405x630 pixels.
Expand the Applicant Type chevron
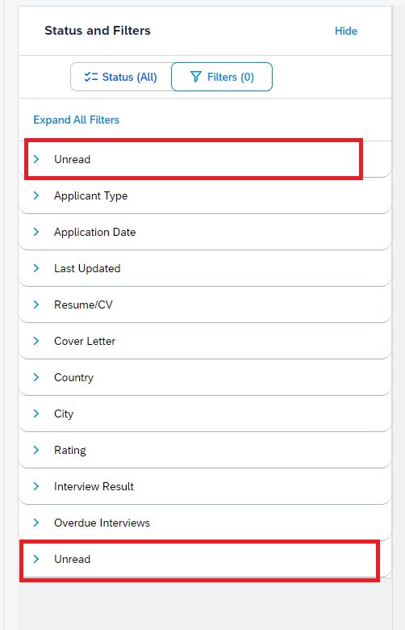tap(36, 195)
